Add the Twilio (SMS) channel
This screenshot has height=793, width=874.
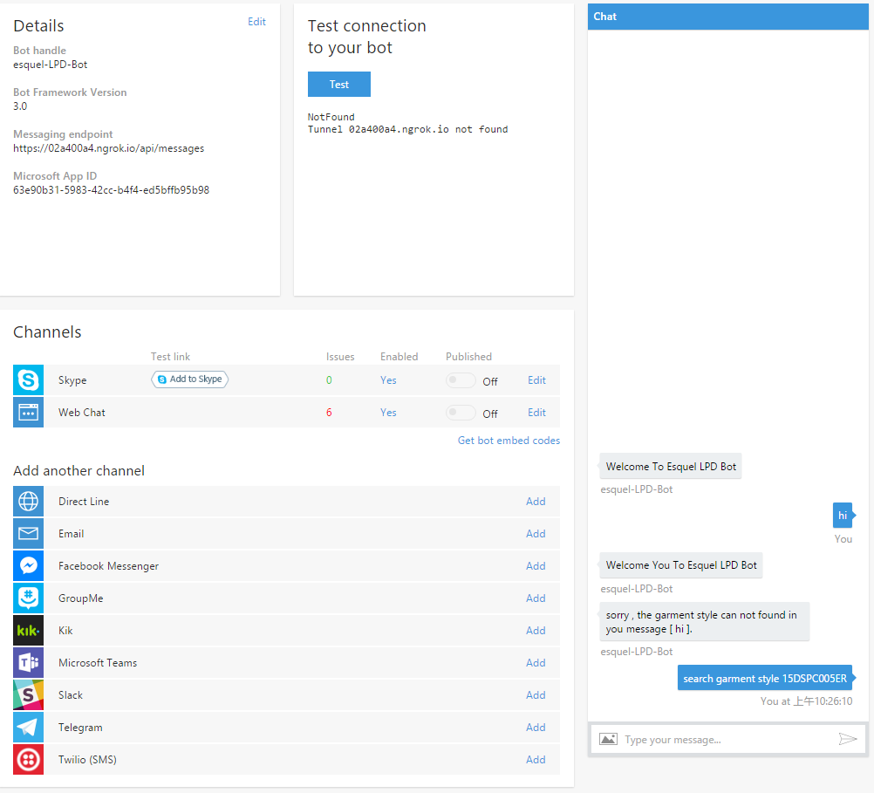(x=536, y=760)
